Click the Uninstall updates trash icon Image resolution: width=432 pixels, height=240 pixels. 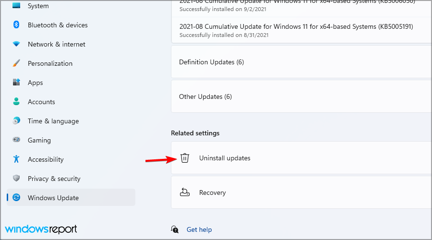point(185,158)
